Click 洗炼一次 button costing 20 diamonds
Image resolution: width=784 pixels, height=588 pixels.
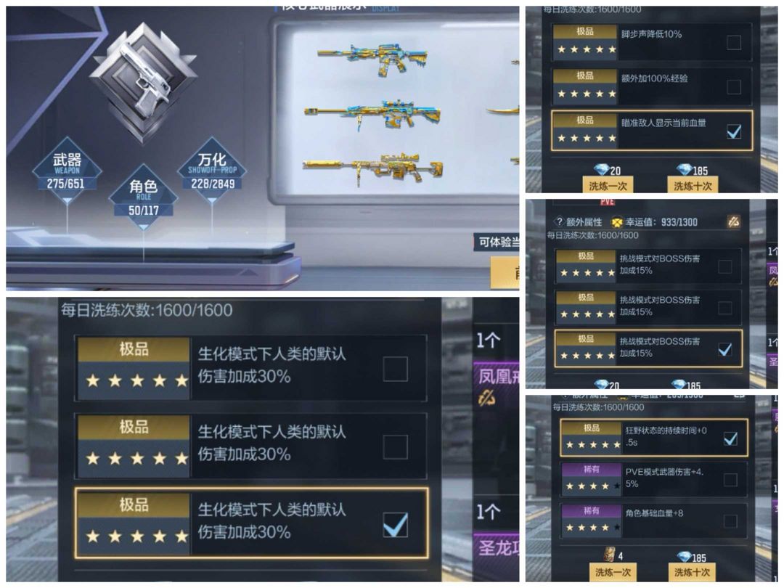[x=608, y=185]
